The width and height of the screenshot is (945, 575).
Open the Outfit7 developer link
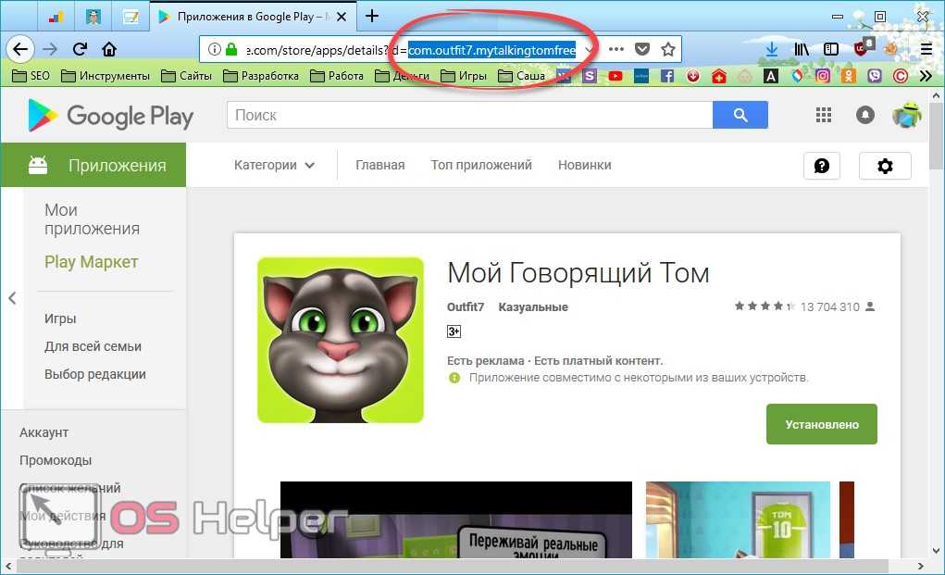pyautogui.click(x=465, y=307)
